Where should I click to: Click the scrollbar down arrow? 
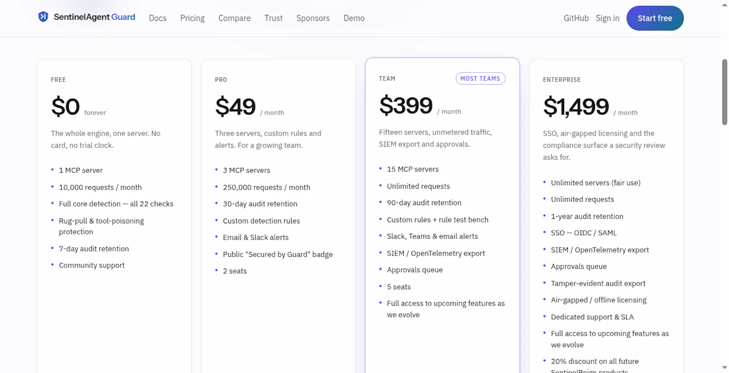[724, 368]
